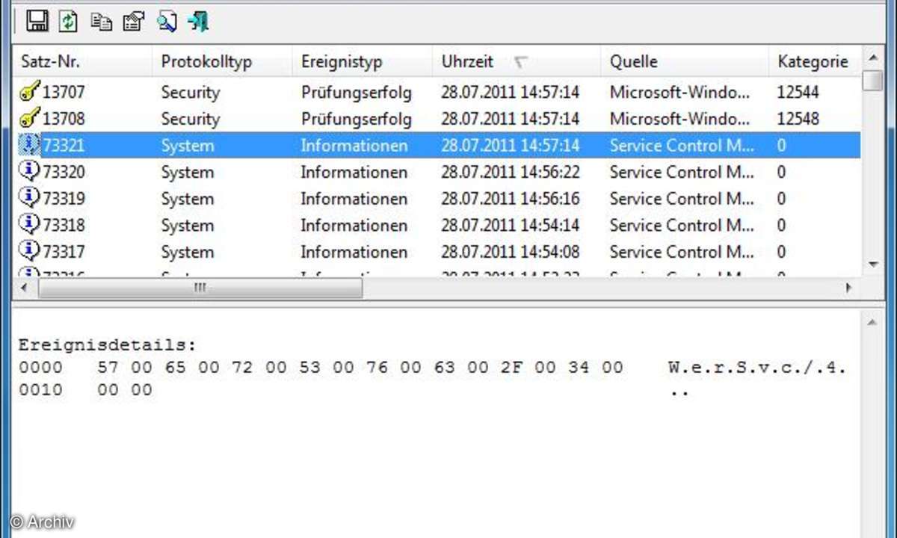Screen dimensions: 897x538
Task: Sort by the Ereignistyp column header
Action: point(362,61)
